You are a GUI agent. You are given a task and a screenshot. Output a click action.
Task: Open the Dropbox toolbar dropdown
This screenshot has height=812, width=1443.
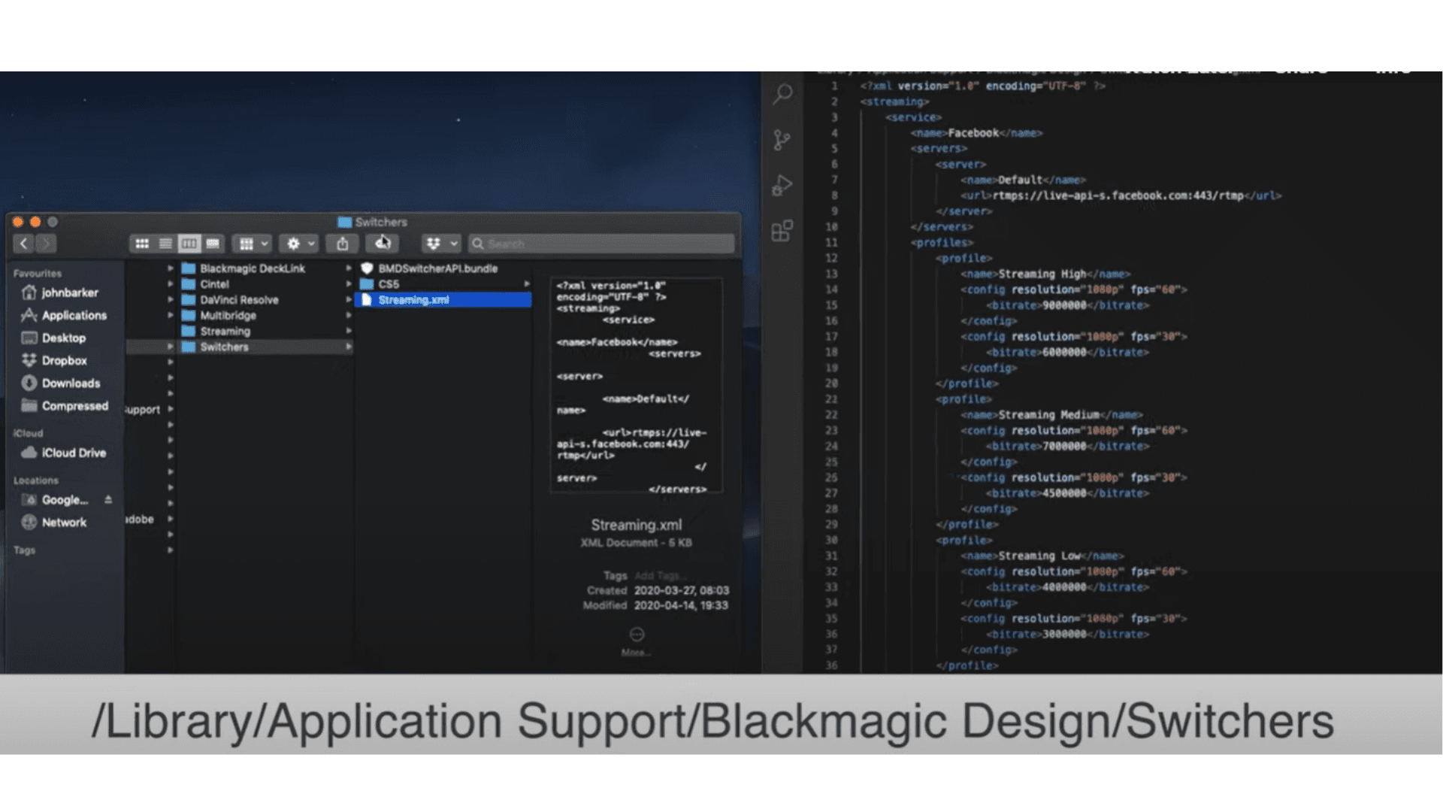(440, 244)
